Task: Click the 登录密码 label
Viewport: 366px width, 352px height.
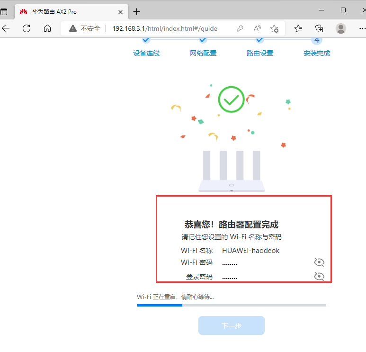Action: pos(199,277)
